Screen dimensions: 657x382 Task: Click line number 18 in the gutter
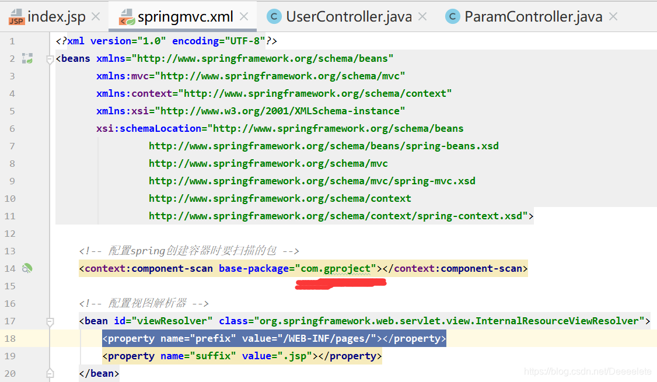10,338
